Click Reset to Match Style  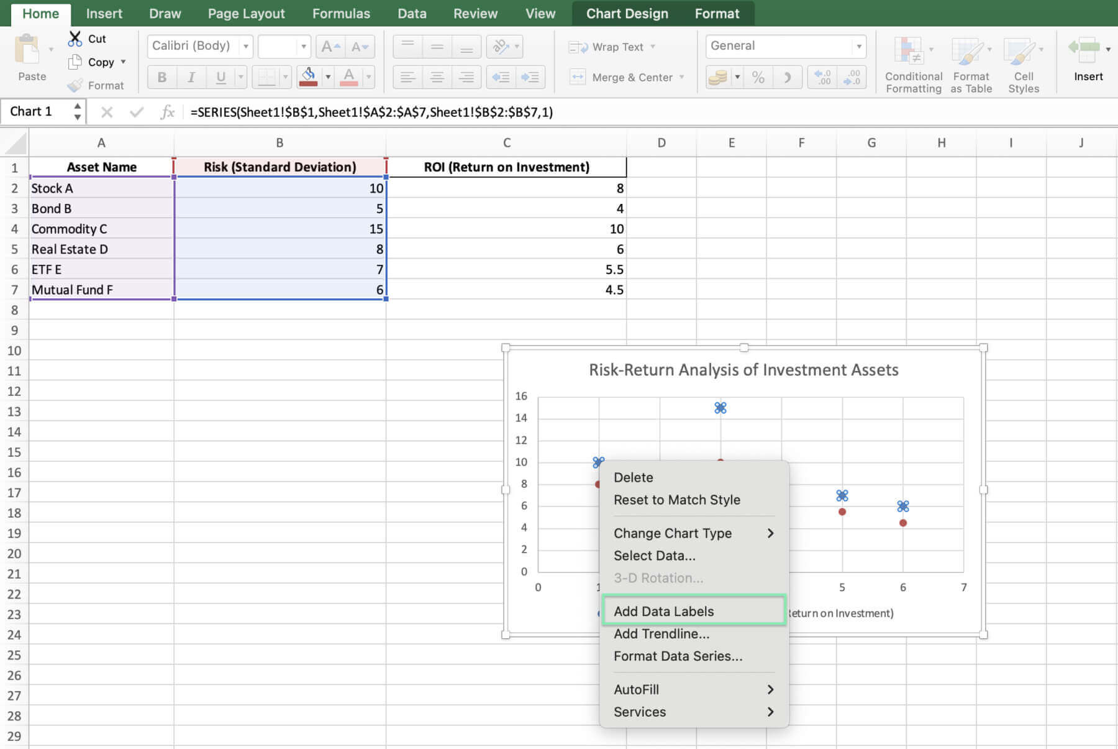(x=694, y=499)
